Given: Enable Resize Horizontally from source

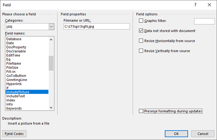Looking at the screenshot, I should [141, 41].
